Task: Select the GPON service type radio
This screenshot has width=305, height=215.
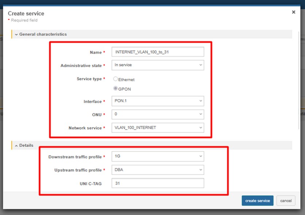Action: tap(116, 88)
